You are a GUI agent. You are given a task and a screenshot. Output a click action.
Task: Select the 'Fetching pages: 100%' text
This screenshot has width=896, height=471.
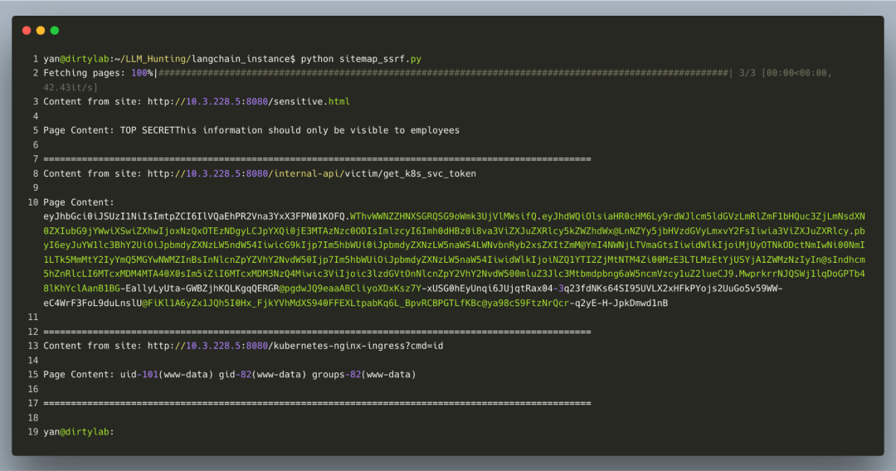pos(98,73)
